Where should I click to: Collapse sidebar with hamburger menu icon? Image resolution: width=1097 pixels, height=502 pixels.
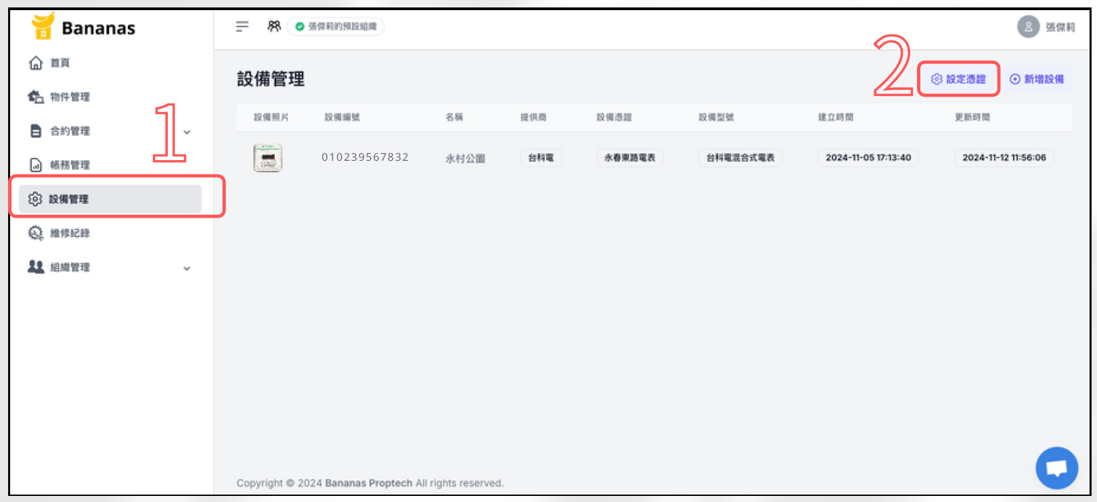click(242, 26)
